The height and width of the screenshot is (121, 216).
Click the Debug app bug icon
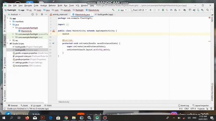163,10
